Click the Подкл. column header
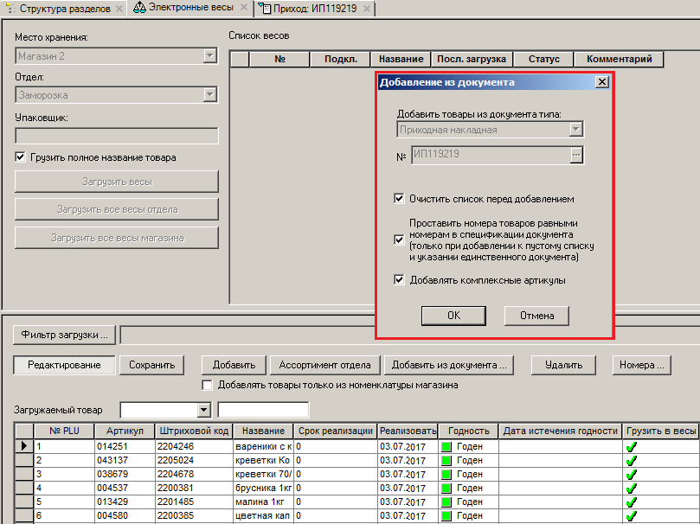 [341, 59]
